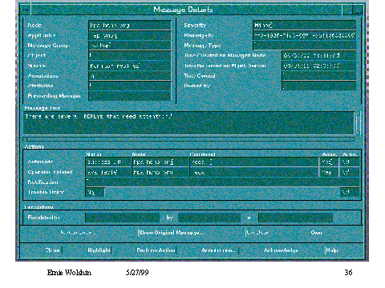This screenshot has height=288, width=385.
Task: Click the escalated 'at' time field
Action: coord(295,218)
